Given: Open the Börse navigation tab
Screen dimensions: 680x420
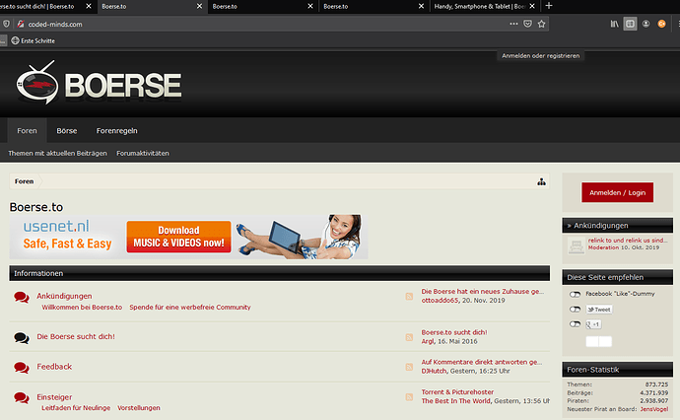Looking at the screenshot, I should coord(67,130).
